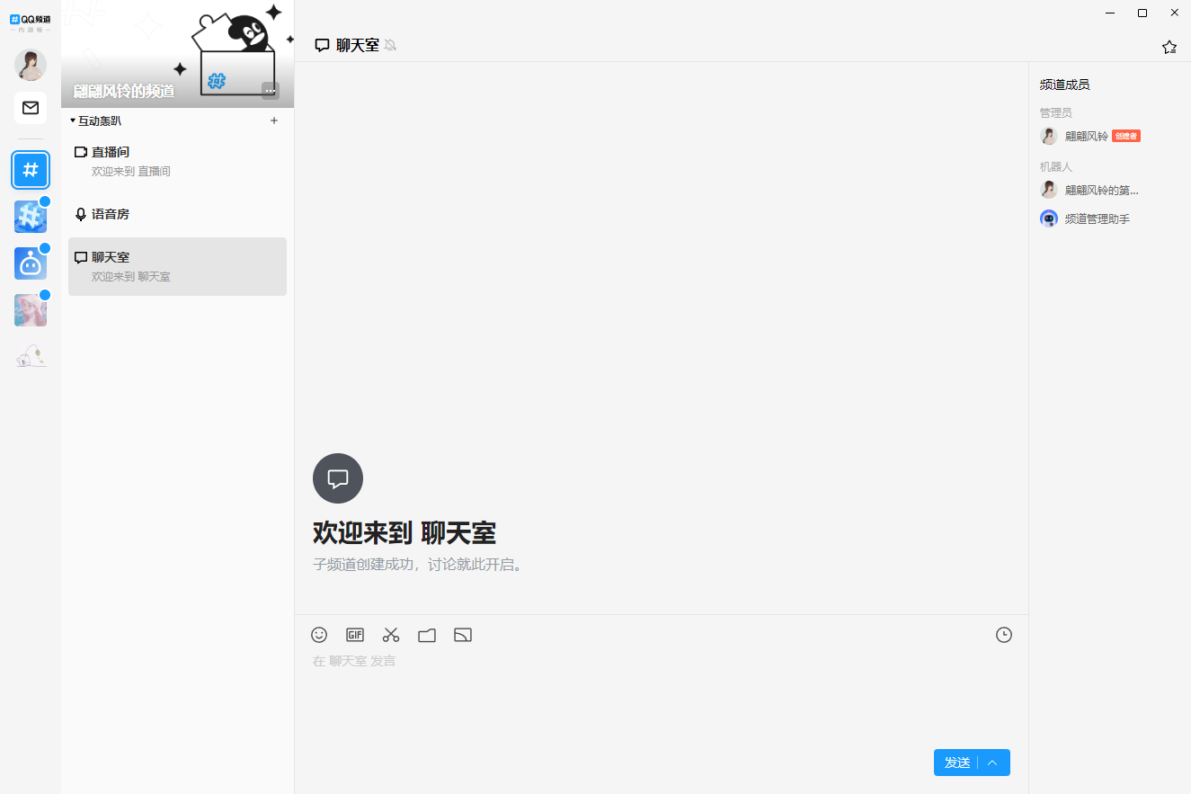Open message history clock icon

point(1004,635)
